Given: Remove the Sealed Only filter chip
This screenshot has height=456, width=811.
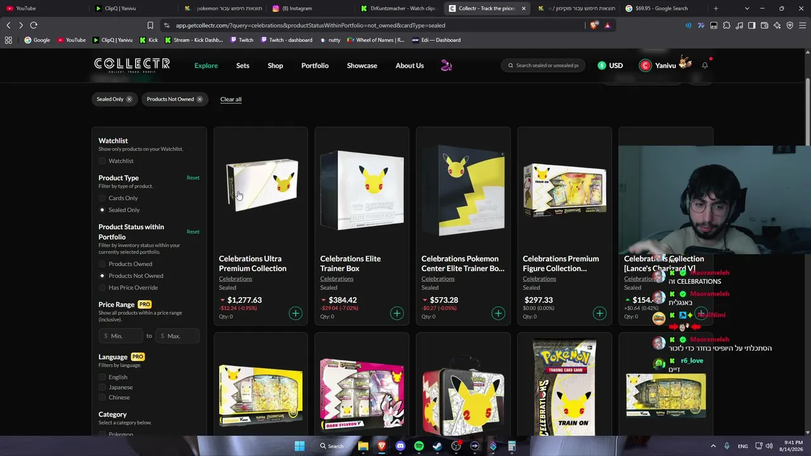Looking at the screenshot, I should coord(129,99).
